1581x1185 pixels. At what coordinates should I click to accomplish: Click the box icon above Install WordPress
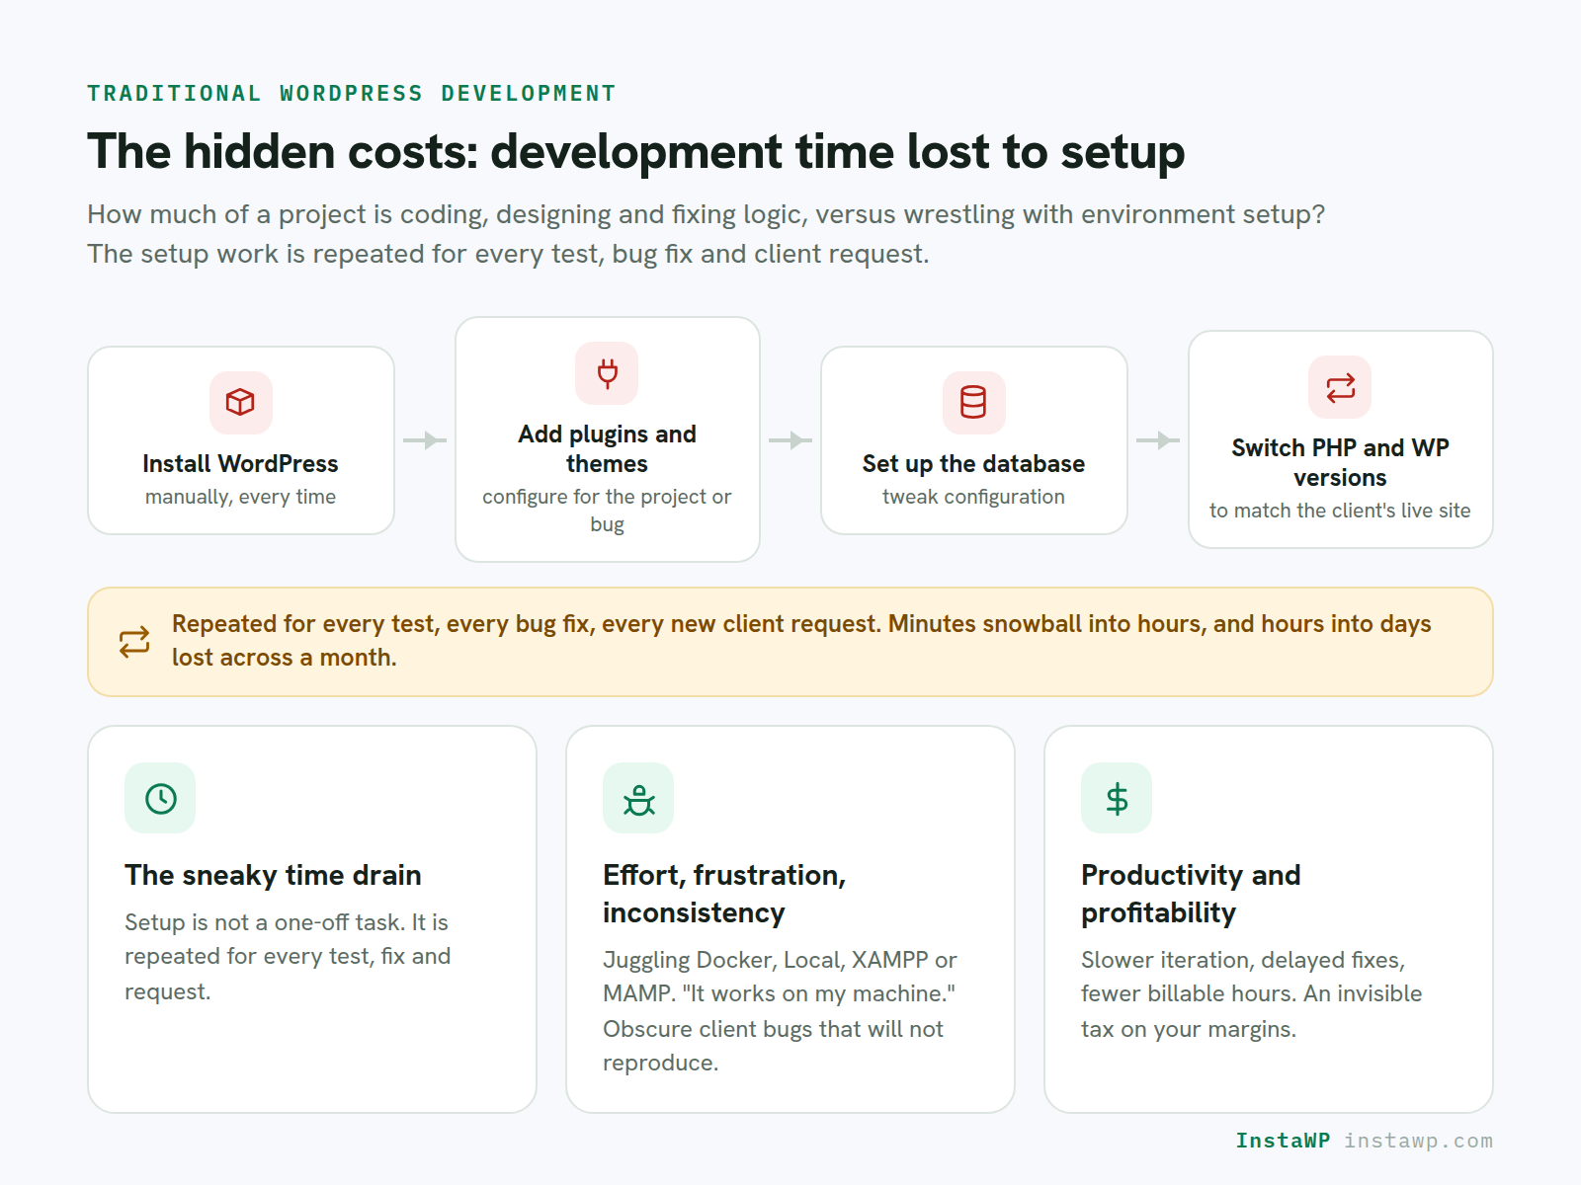coord(240,402)
